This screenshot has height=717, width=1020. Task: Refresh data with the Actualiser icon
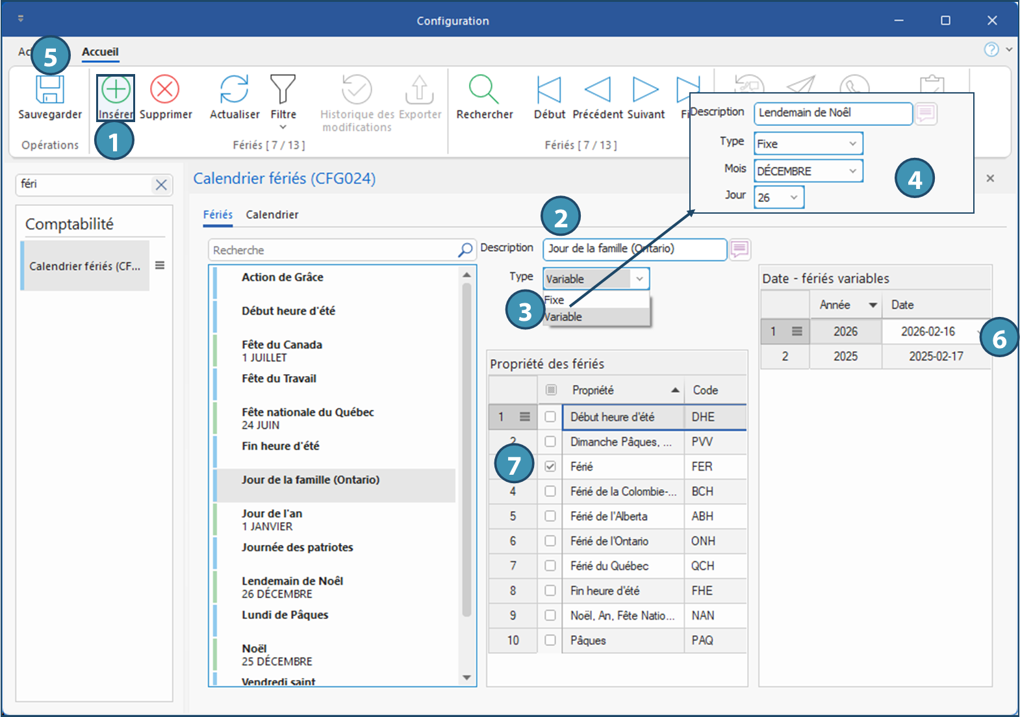(x=234, y=90)
